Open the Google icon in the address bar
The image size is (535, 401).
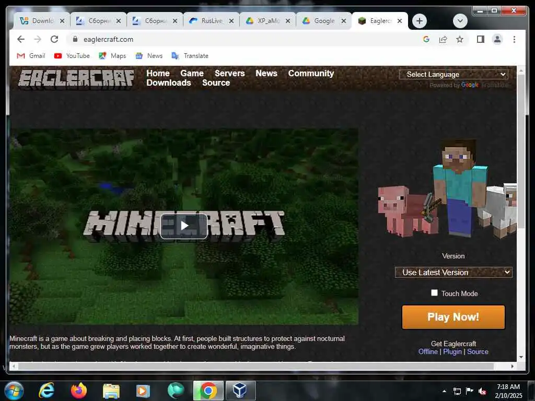pos(426,39)
